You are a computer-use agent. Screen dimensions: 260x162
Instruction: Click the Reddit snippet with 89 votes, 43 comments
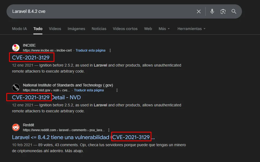(x=99, y=148)
